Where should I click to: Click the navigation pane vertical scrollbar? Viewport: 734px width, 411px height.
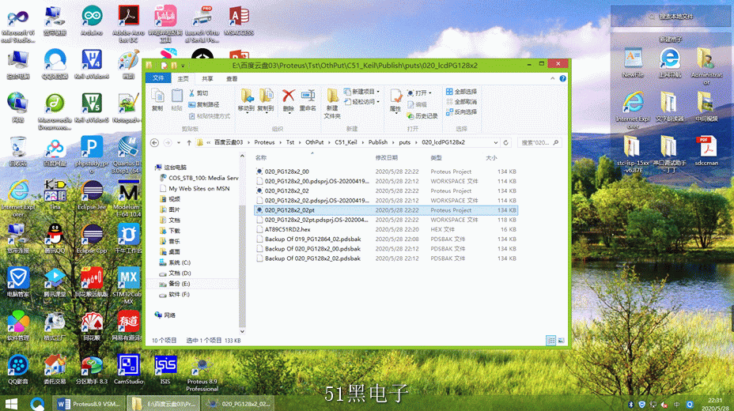242,243
